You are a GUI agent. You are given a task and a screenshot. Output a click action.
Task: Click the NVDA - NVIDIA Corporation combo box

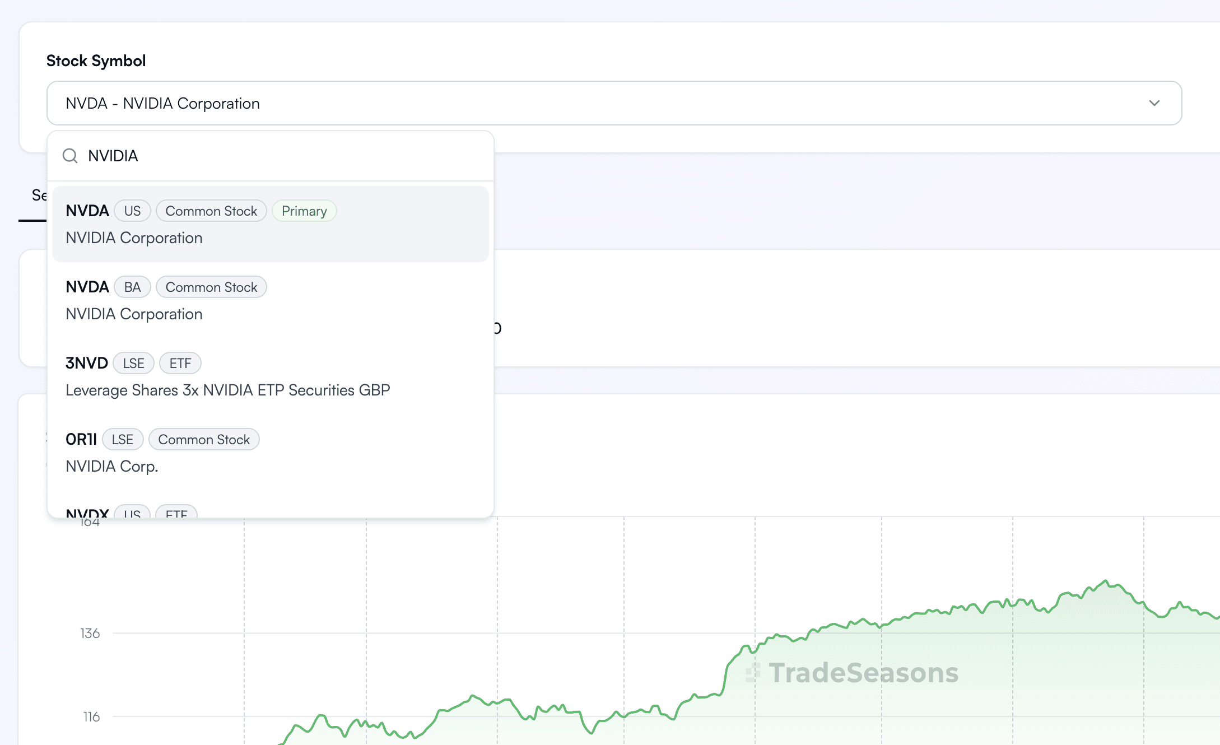pos(614,103)
